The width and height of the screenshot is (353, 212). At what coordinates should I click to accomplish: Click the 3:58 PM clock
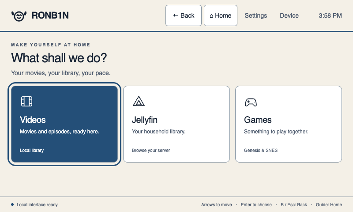[x=330, y=15]
